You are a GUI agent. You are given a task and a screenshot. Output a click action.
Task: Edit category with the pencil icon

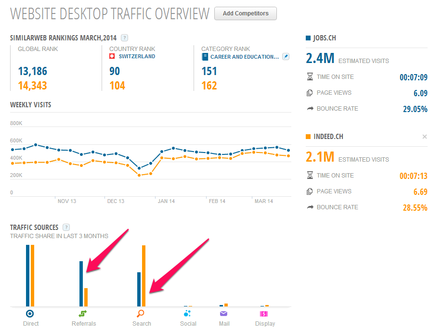[x=286, y=57]
